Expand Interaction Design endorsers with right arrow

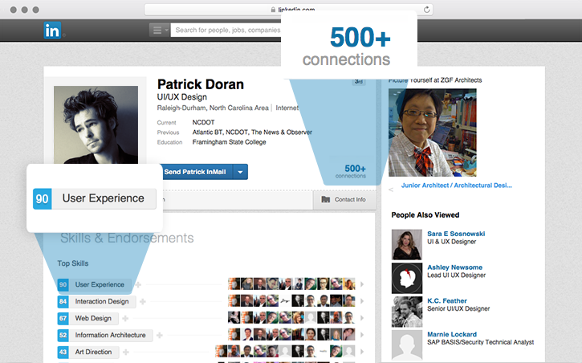[x=362, y=301]
